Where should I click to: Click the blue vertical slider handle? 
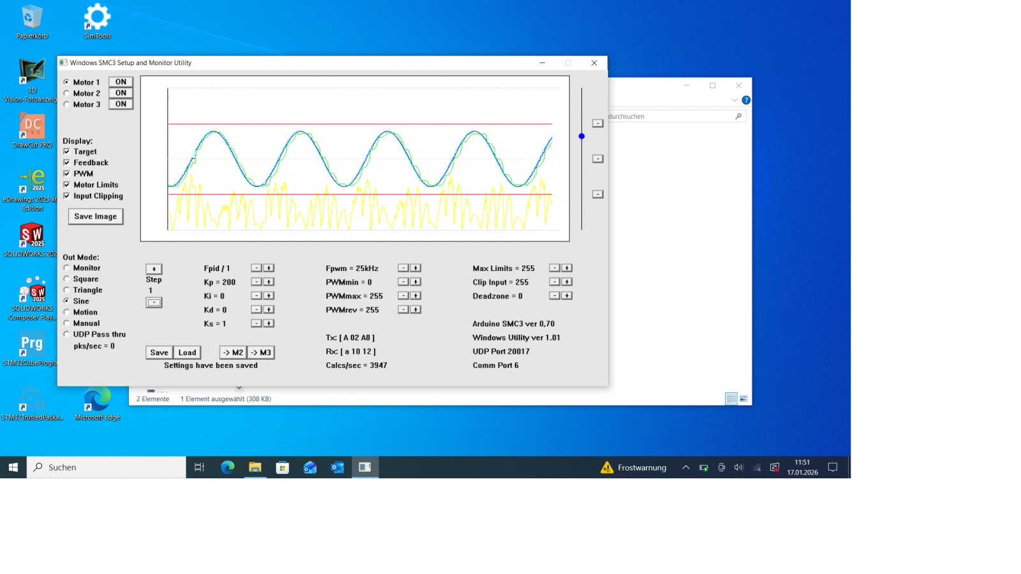581,136
